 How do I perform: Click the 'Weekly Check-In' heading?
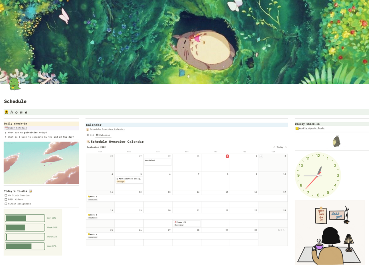307,124
